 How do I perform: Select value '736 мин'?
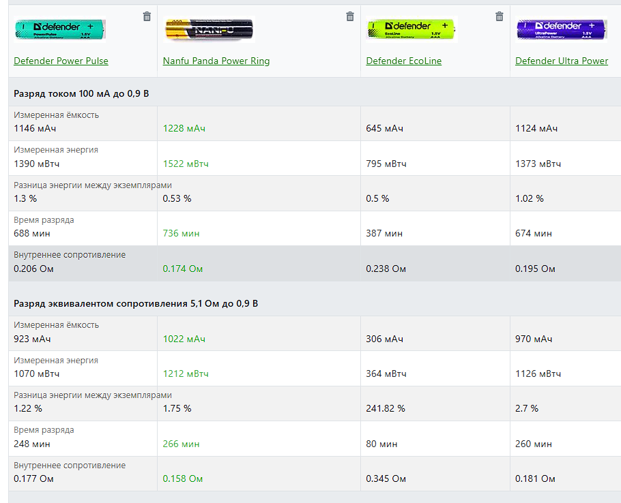181,233
